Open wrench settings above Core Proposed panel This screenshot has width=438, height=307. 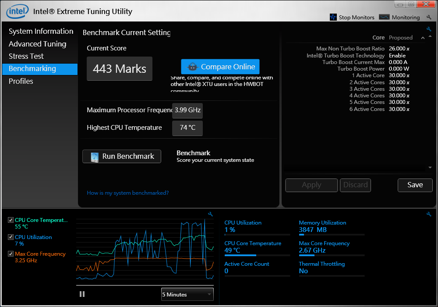tap(429, 29)
